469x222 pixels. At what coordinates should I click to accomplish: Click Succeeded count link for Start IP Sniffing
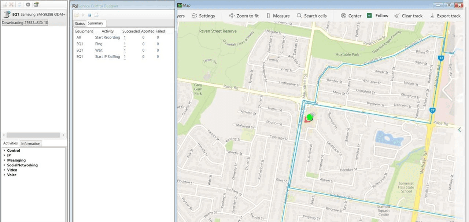[125, 57]
